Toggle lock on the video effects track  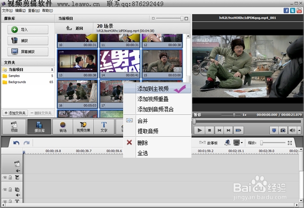pos(10,178)
